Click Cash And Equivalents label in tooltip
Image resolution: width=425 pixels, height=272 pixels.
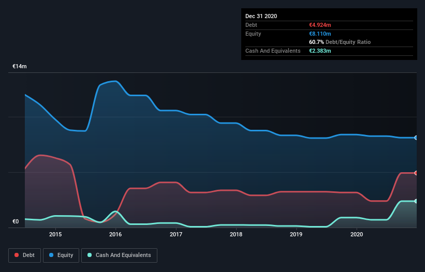(273, 51)
